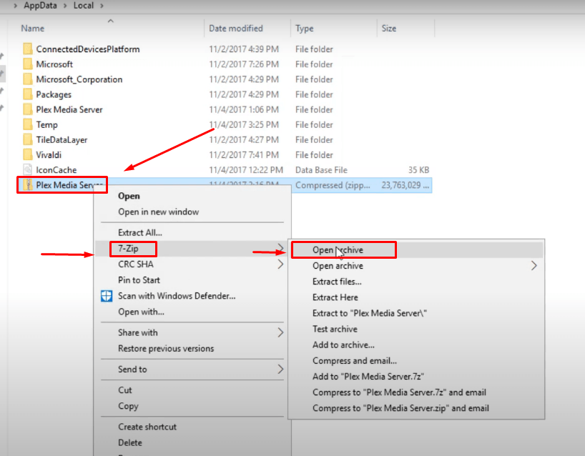The width and height of the screenshot is (585, 456).
Task: Expand the Share with submenu arrow
Action: [280, 332]
